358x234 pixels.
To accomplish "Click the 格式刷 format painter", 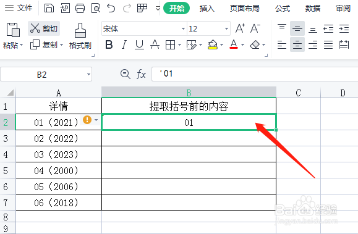I will coord(80,36).
